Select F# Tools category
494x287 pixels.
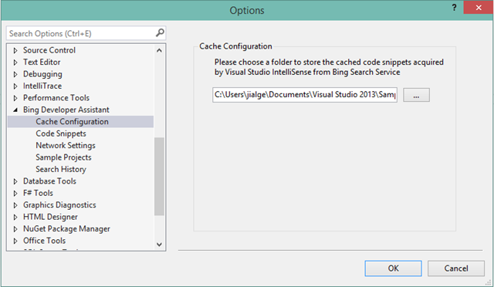click(38, 193)
